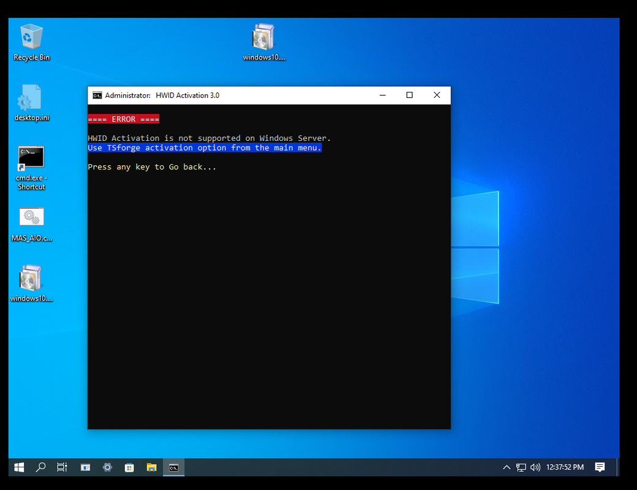Show hidden system tray icons

pyautogui.click(x=507, y=467)
